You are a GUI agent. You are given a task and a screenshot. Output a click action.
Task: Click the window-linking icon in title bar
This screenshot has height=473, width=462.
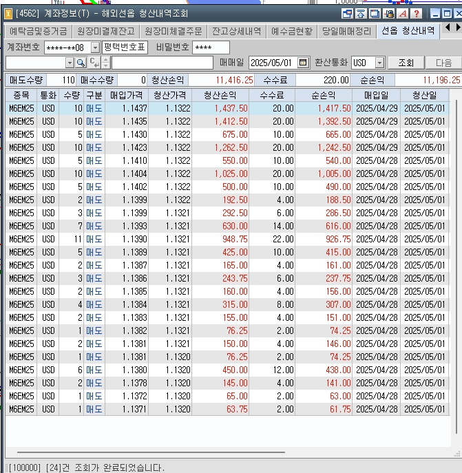347,14
